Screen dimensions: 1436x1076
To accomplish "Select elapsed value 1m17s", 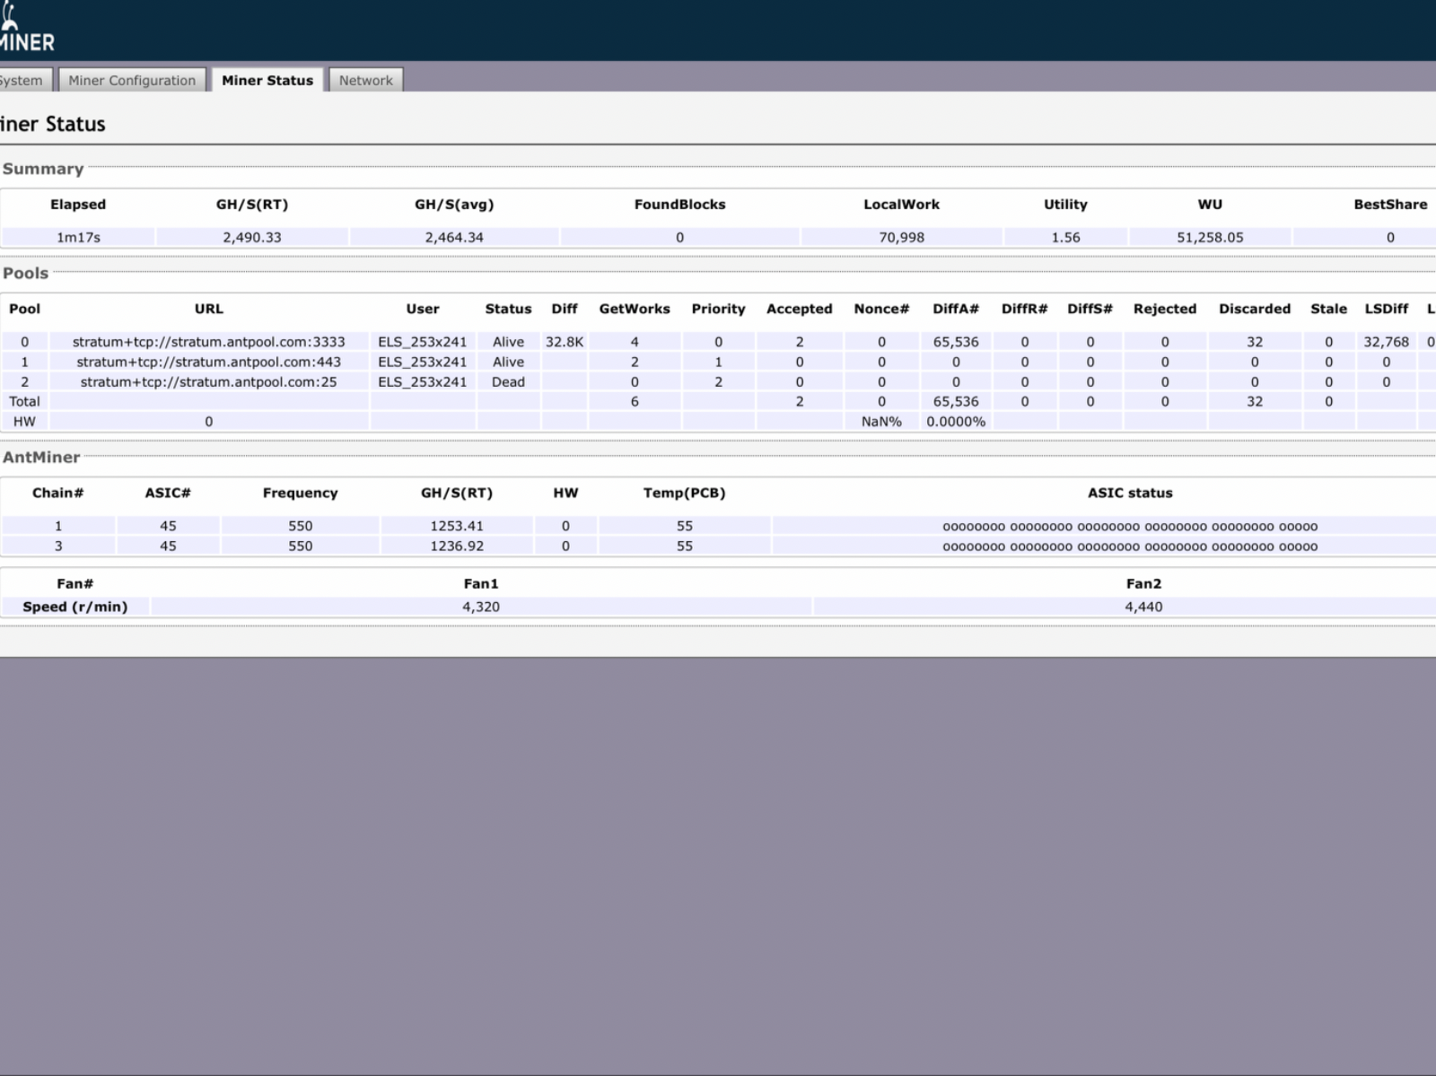I will 78,237.
